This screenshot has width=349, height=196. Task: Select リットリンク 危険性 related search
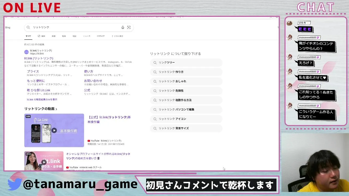pos(186,91)
